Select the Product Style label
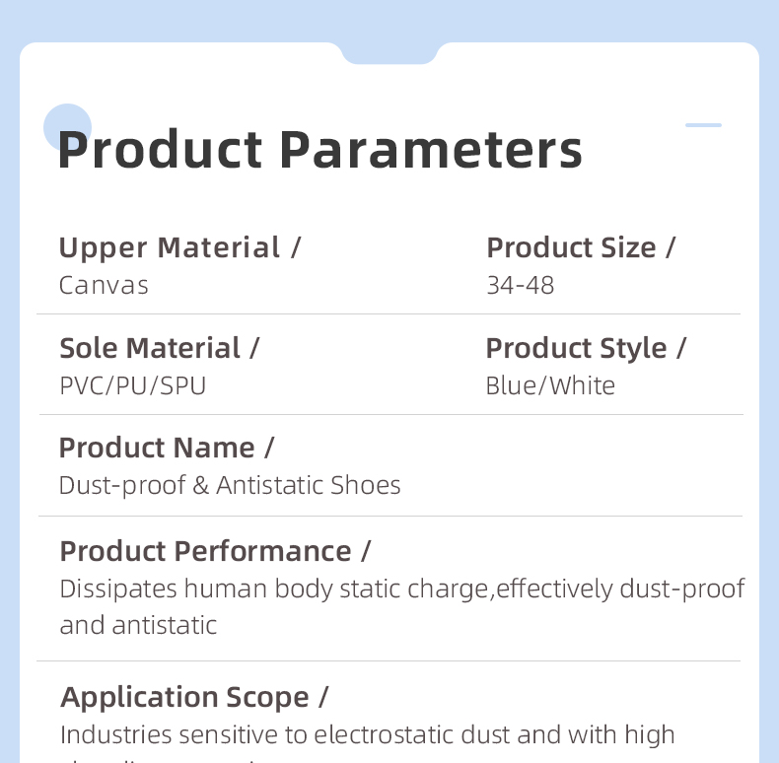 pos(586,349)
